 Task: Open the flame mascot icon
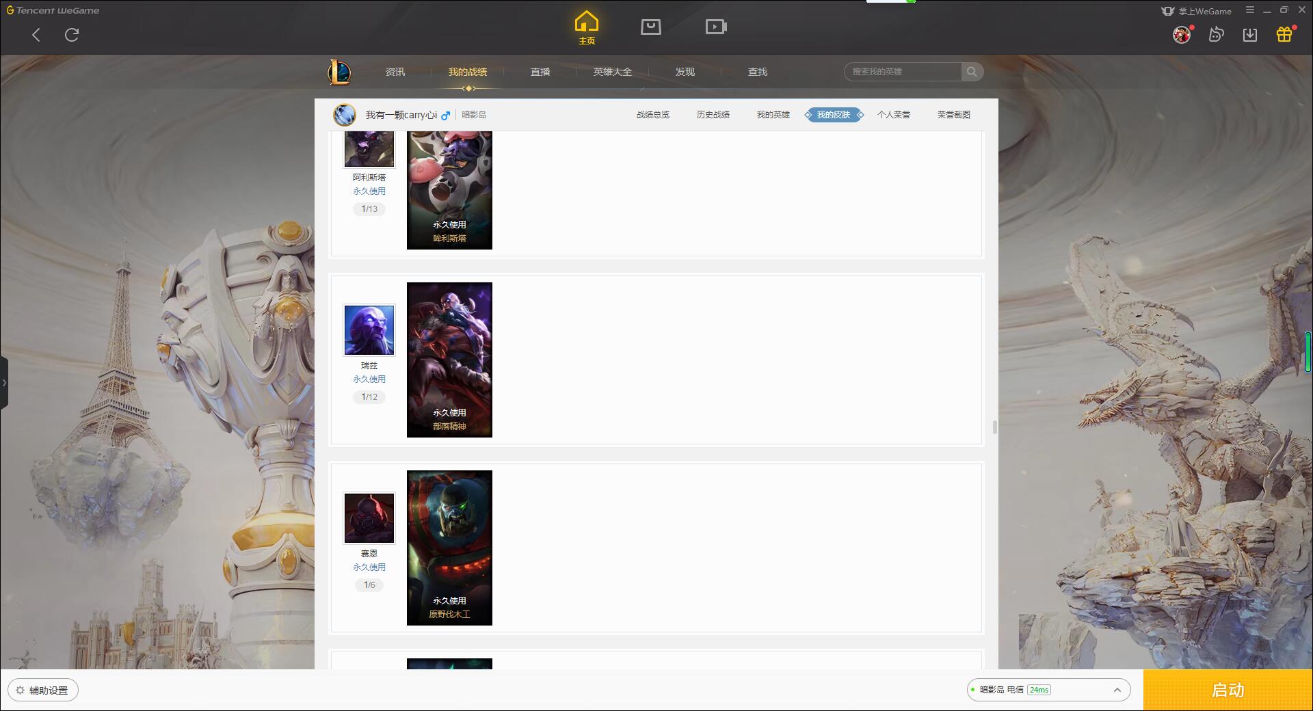click(x=1216, y=35)
